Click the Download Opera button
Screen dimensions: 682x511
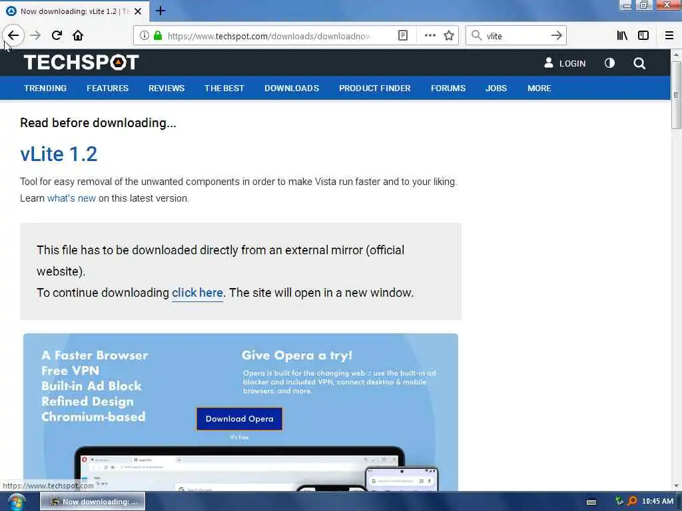click(x=239, y=419)
